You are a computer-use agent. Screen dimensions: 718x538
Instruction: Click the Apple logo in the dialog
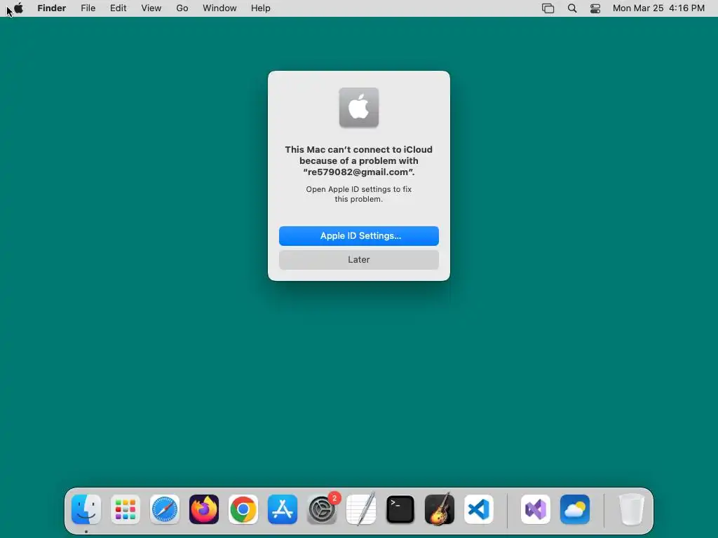pyautogui.click(x=359, y=107)
